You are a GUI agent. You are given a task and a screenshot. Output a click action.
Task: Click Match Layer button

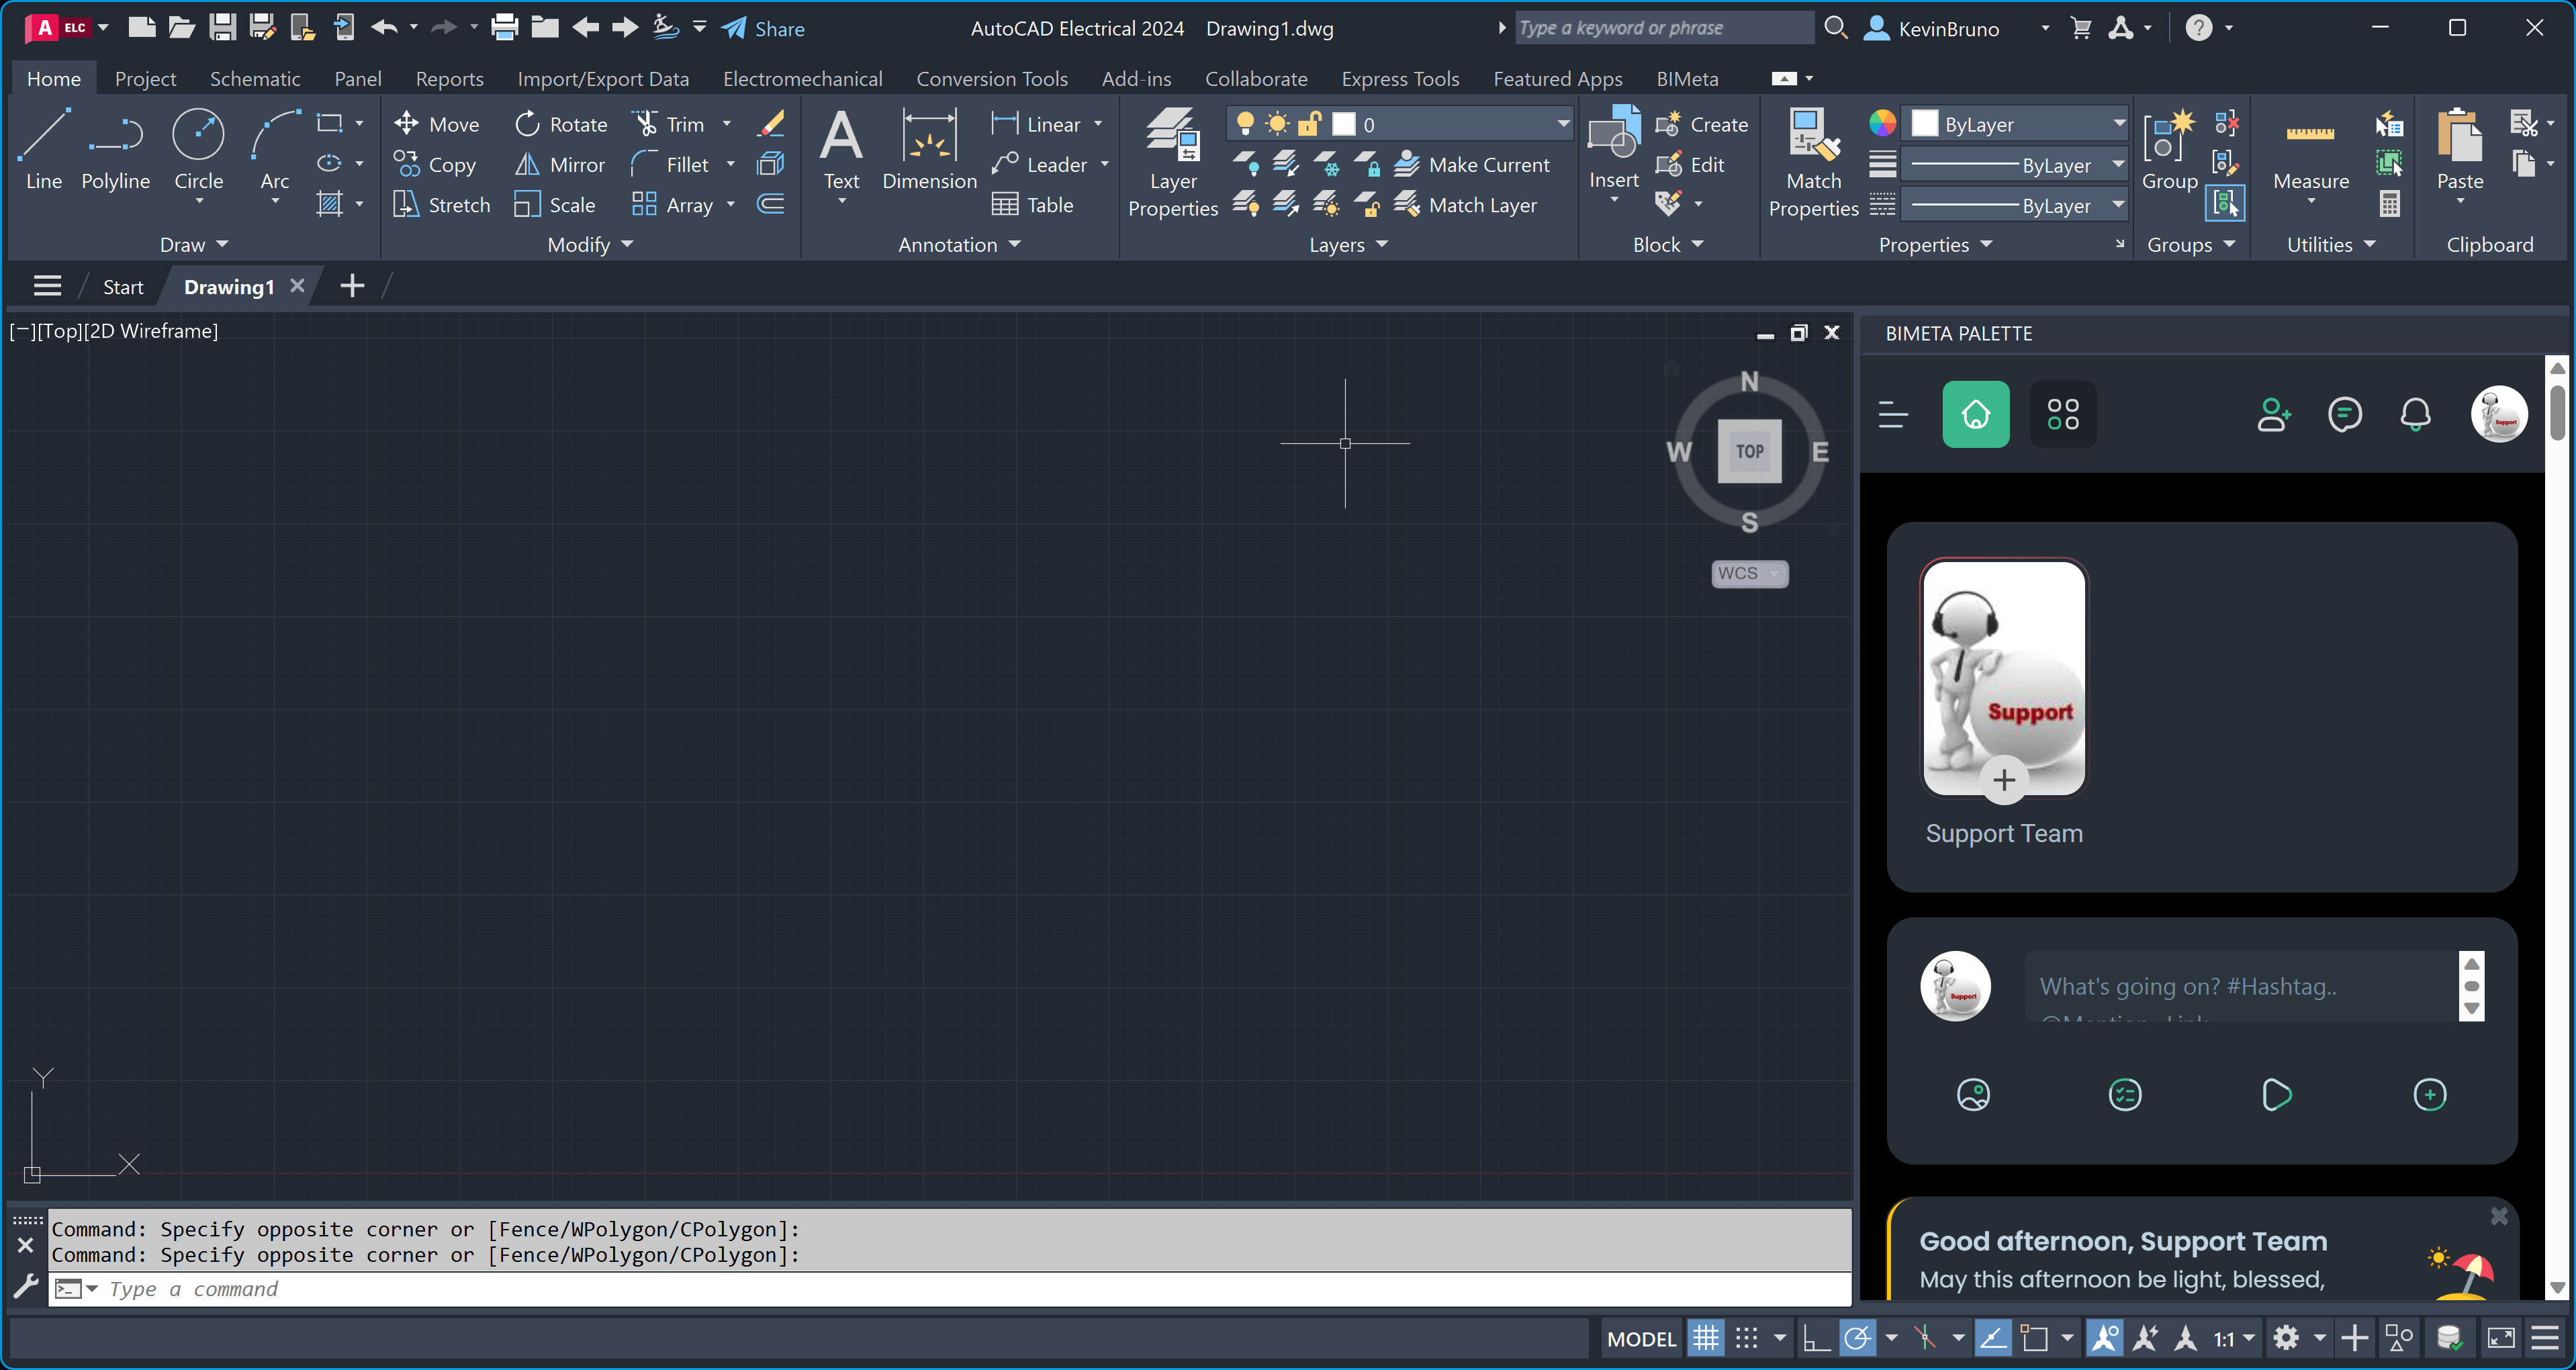(1466, 204)
